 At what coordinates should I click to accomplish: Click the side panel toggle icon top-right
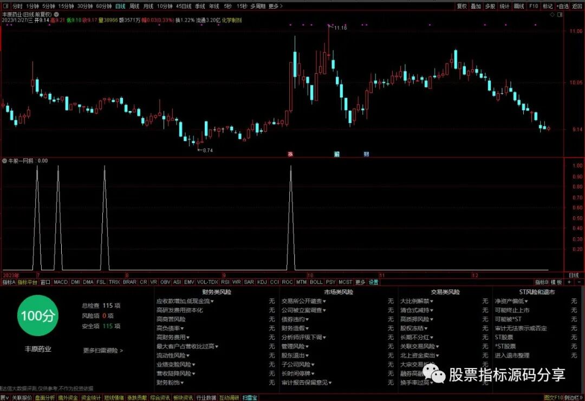pos(560,15)
